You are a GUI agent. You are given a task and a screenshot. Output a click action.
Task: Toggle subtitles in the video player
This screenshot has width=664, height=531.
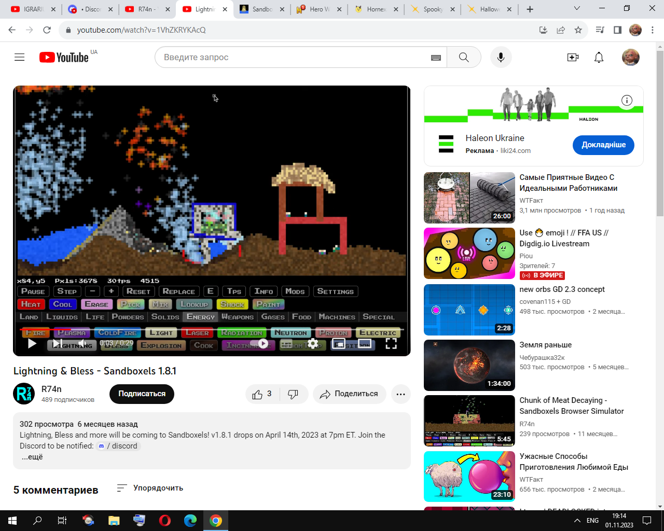pyautogui.click(x=287, y=343)
